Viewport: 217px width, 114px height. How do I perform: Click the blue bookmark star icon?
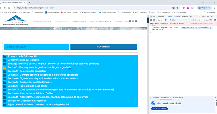(177, 8)
